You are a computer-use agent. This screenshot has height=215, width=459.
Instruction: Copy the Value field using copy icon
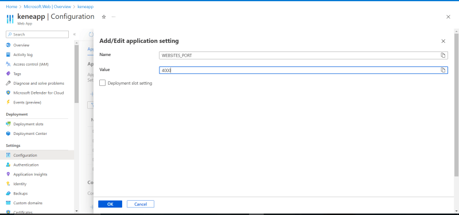pos(443,70)
